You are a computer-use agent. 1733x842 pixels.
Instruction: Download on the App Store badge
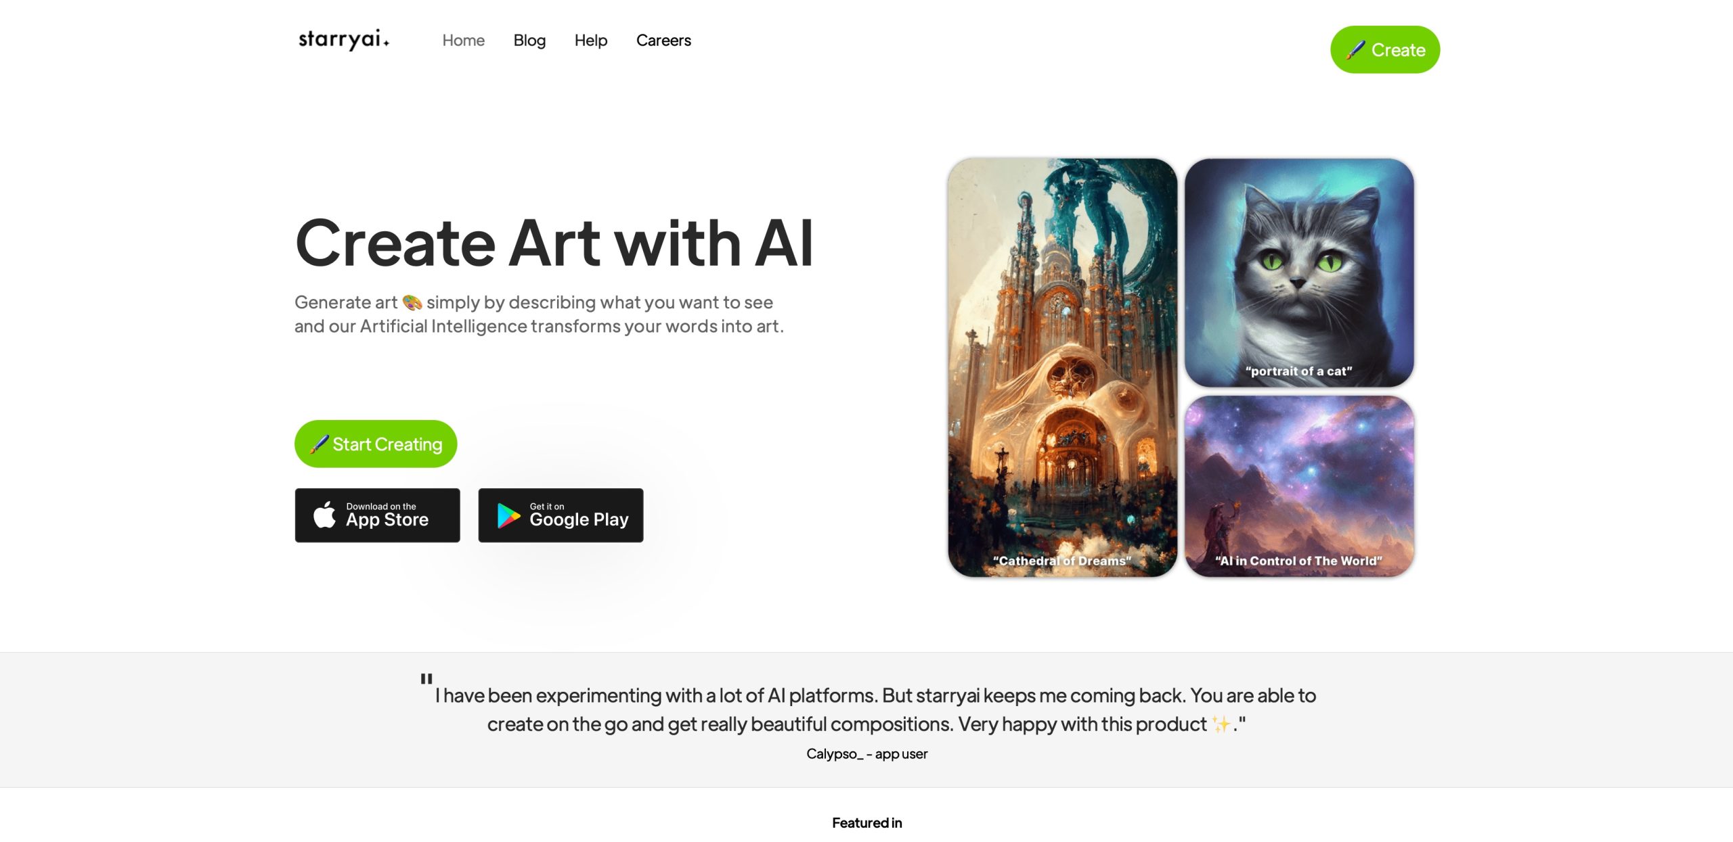point(377,515)
